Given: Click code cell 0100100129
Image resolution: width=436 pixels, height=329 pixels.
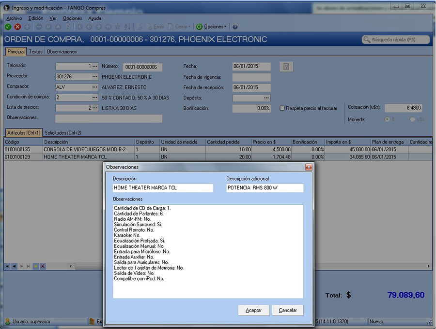Looking at the screenshot, I should point(23,157).
